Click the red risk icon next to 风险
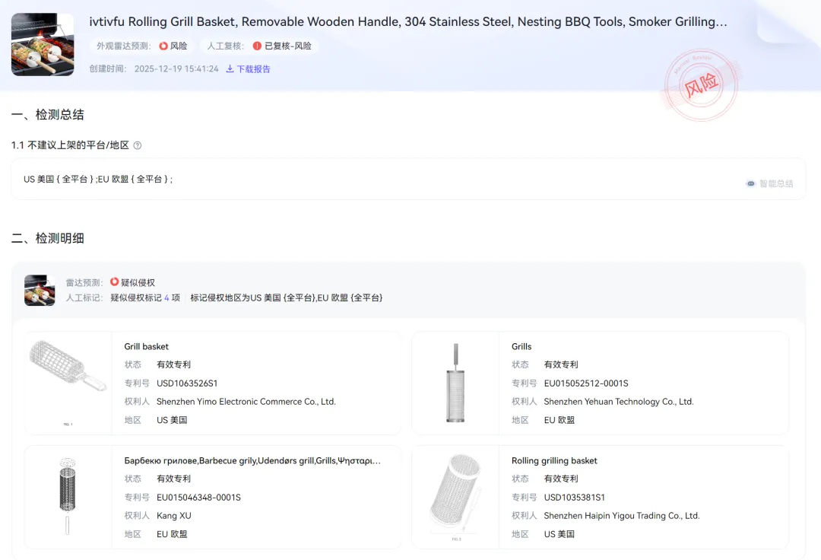This screenshot has height=560, width=821. (x=163, y=46)
